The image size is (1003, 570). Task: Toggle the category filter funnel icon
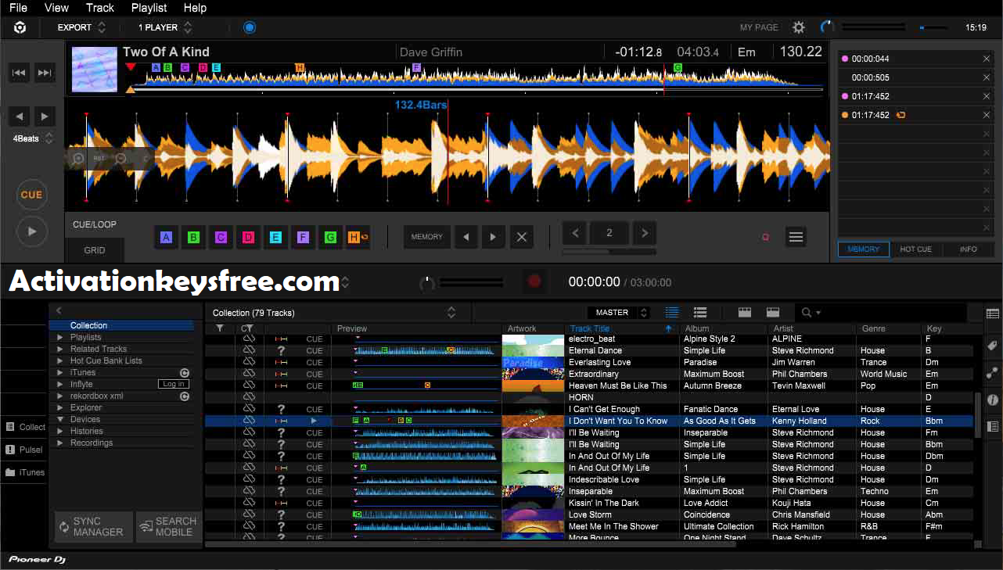220,328
